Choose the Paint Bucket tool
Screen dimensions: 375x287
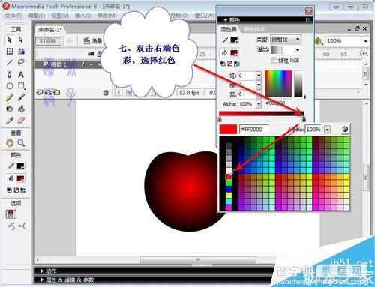(x=21, y=109)
